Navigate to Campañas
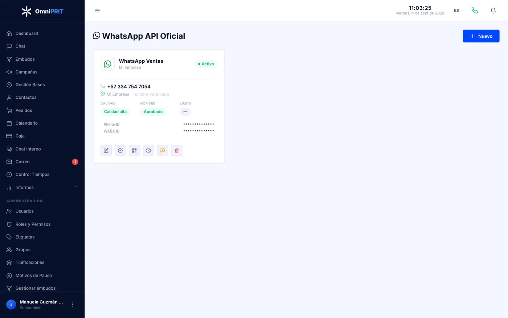Screen dimensions: 508x318 tap(42, 72)
